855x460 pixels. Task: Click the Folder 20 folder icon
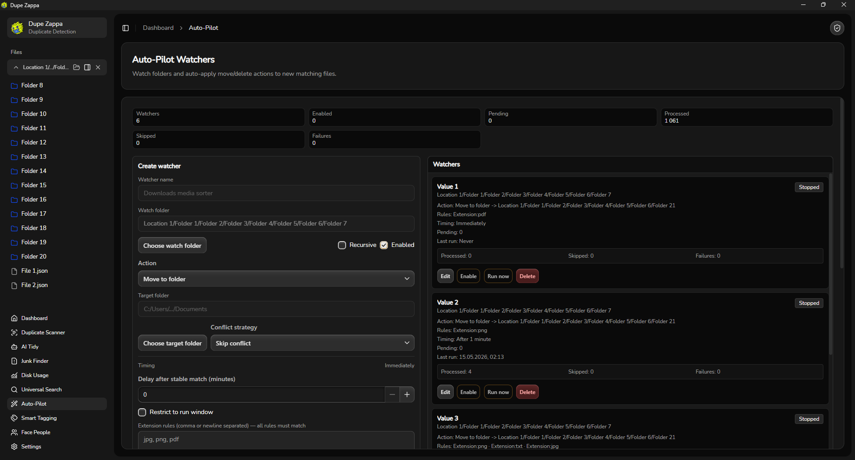click(14, 257)
